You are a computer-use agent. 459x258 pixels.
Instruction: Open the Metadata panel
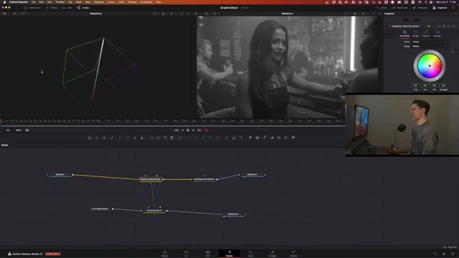(x=420, y=8)
